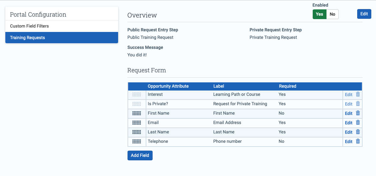Select Training Requests in sidebar
The width and height of the screenshot is (376, 176).
point(62,38)
